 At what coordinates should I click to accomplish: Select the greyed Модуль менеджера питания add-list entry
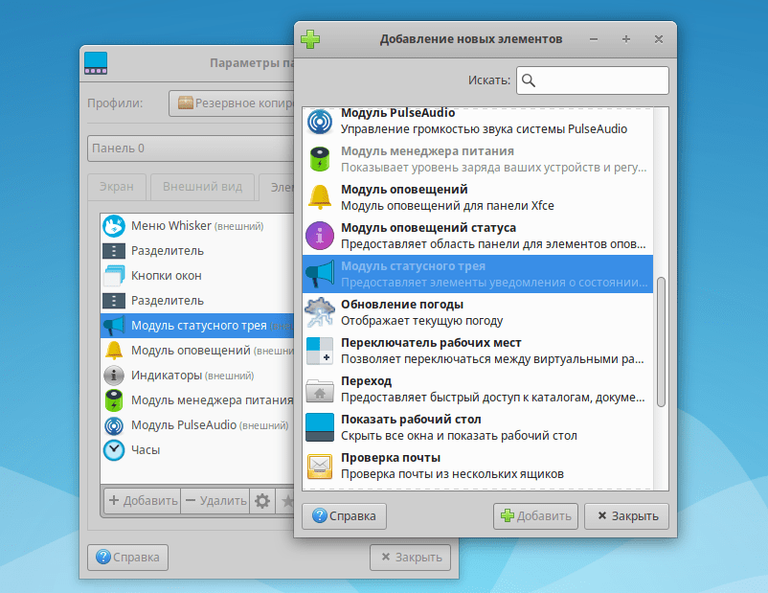click(x=478, y=159)
